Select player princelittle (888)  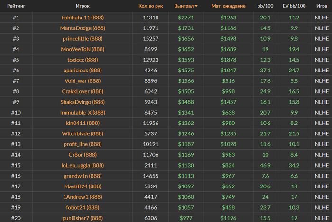(83, 39)
